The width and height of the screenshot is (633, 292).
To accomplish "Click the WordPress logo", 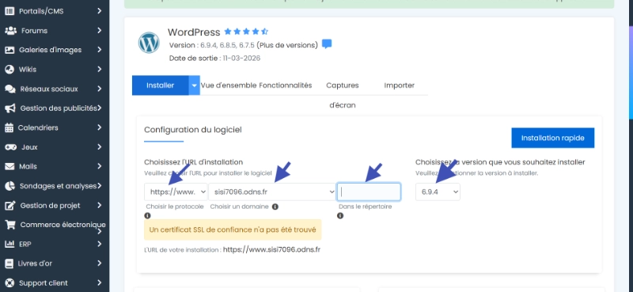I will point(149,43).
